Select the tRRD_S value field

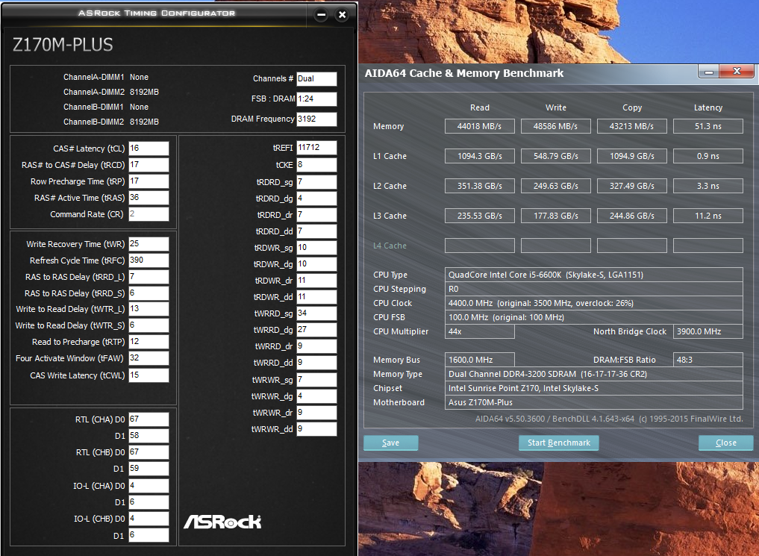point(149,293)
